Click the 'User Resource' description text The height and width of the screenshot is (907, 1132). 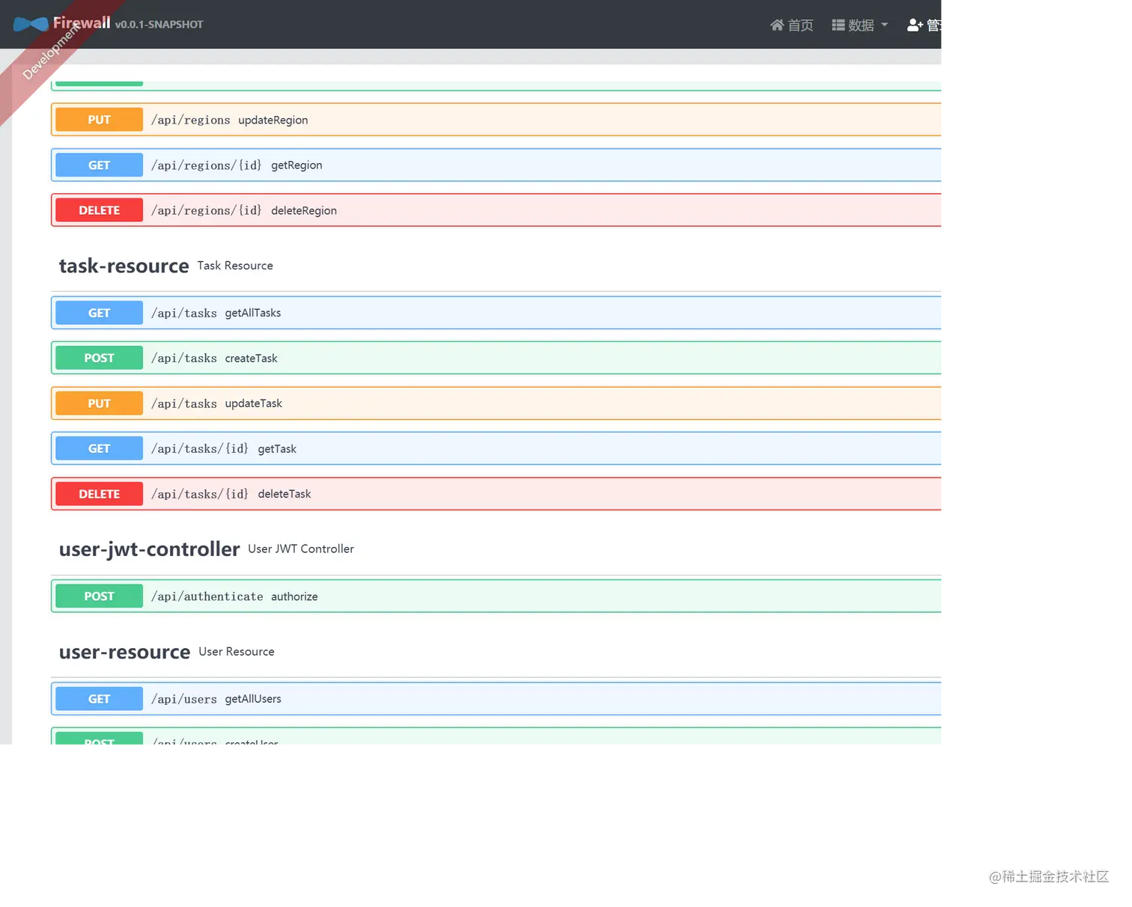pos(237,652)
